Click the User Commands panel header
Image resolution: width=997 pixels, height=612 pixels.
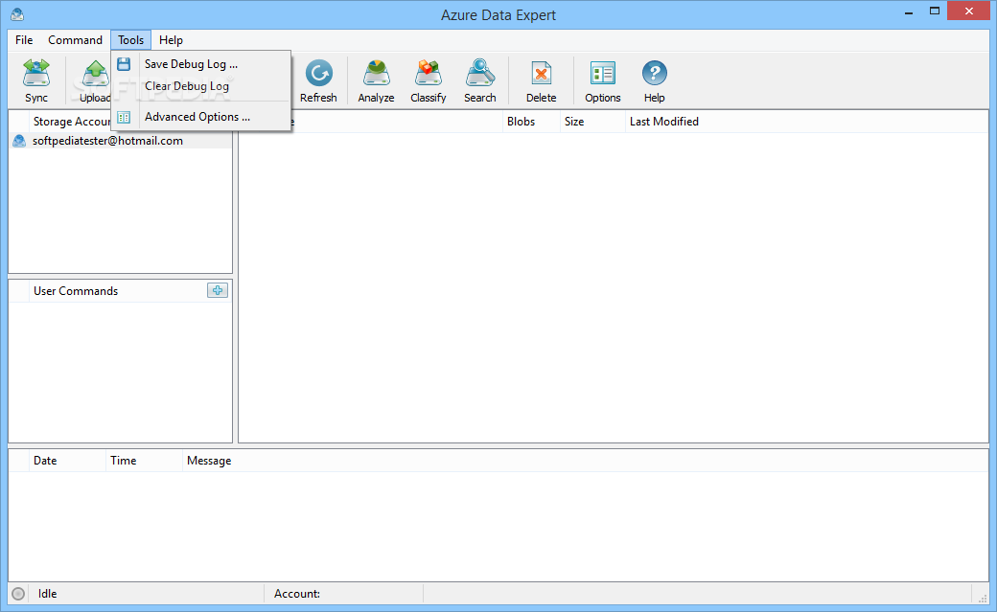(76, 291)
